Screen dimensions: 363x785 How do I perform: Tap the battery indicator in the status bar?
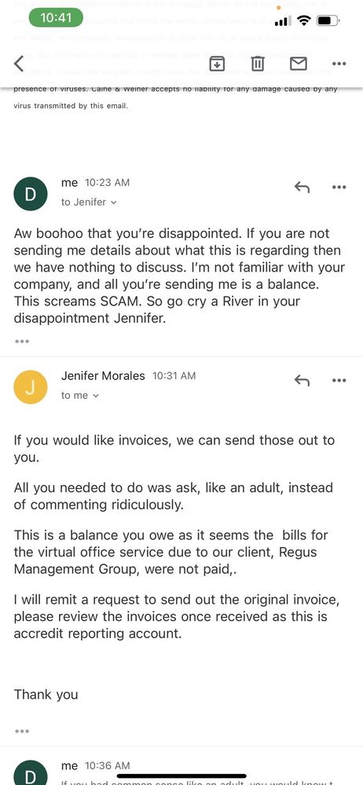pos(329,21)
